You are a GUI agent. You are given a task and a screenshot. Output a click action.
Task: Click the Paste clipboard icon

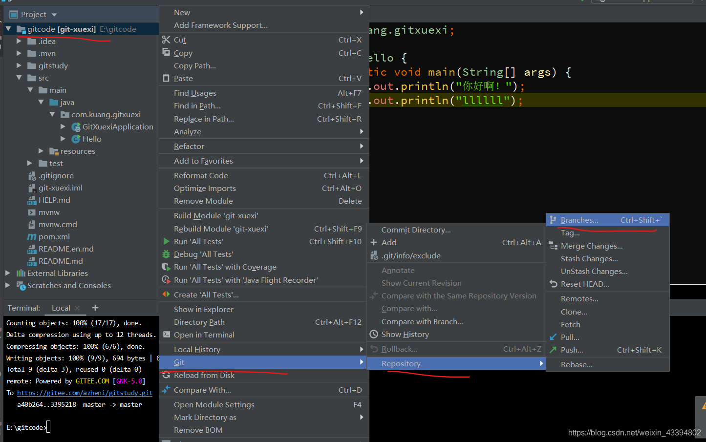166,78
